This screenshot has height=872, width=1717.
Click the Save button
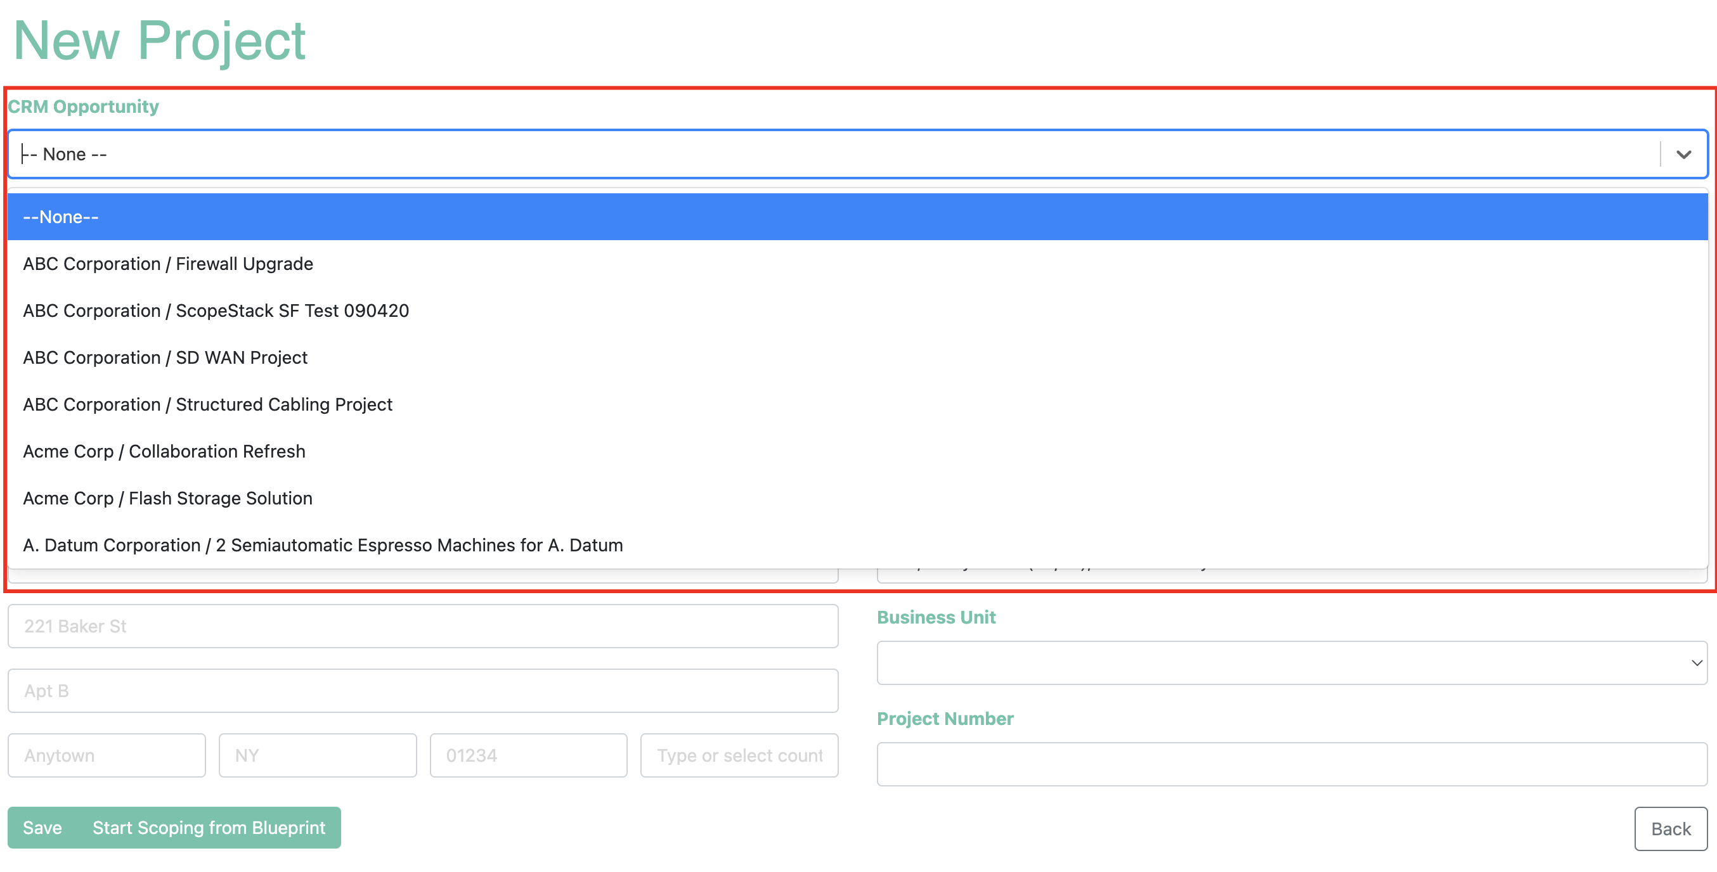42,828
